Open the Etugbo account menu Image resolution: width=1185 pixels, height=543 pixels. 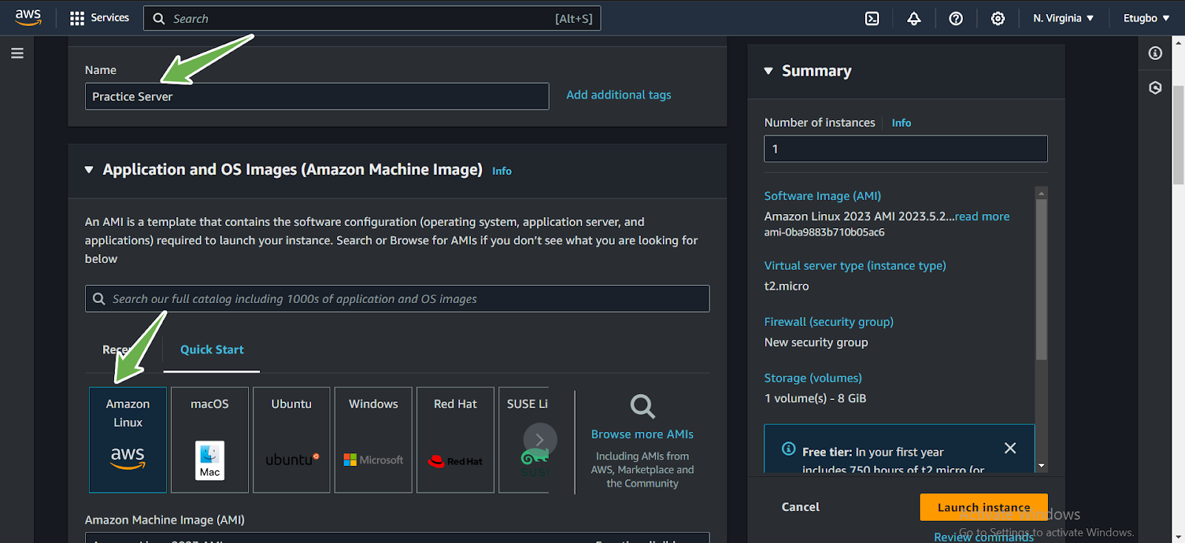(1146, 19)
